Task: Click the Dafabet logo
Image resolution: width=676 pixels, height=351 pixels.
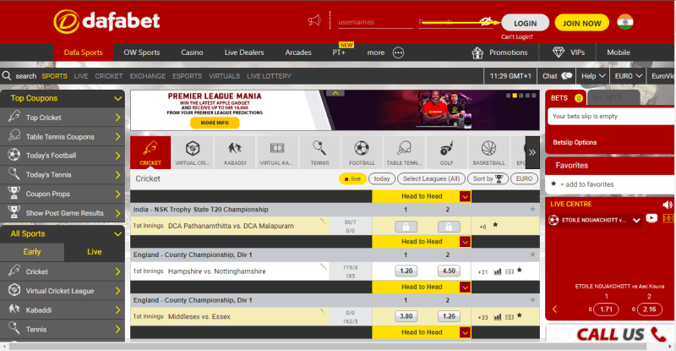Action: [x=106, y=21]
